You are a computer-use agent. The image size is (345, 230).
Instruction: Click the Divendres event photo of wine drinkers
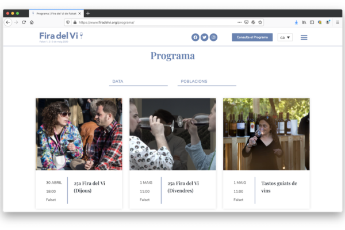click(172, 134)
